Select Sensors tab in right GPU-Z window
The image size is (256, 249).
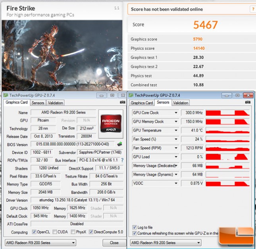(163, 102)
